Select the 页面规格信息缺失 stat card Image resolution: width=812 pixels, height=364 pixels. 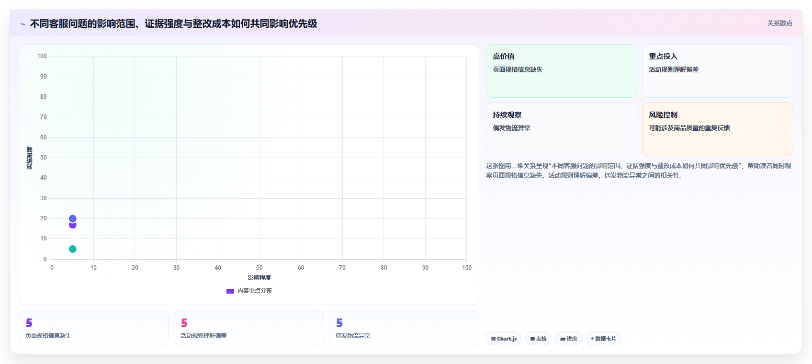click(94, 328)
